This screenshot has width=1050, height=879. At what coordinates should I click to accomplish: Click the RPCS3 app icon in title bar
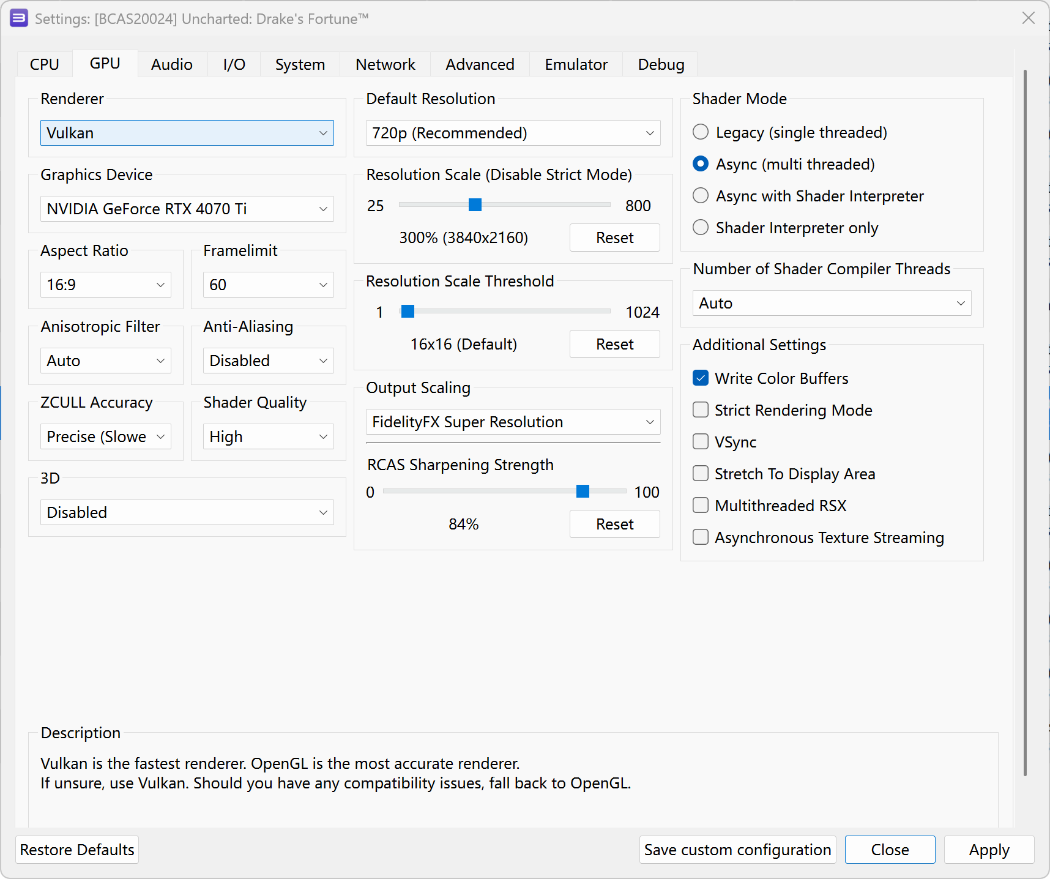pyautogui.click(x=19, y=18)
